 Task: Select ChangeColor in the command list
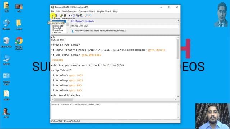click(x=57, y=30)
